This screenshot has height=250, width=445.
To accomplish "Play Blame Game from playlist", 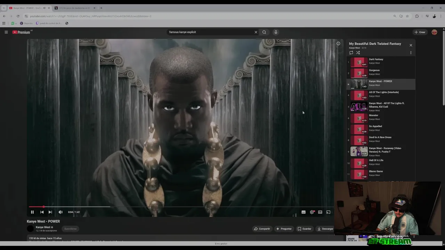I will tap(381, 174).
